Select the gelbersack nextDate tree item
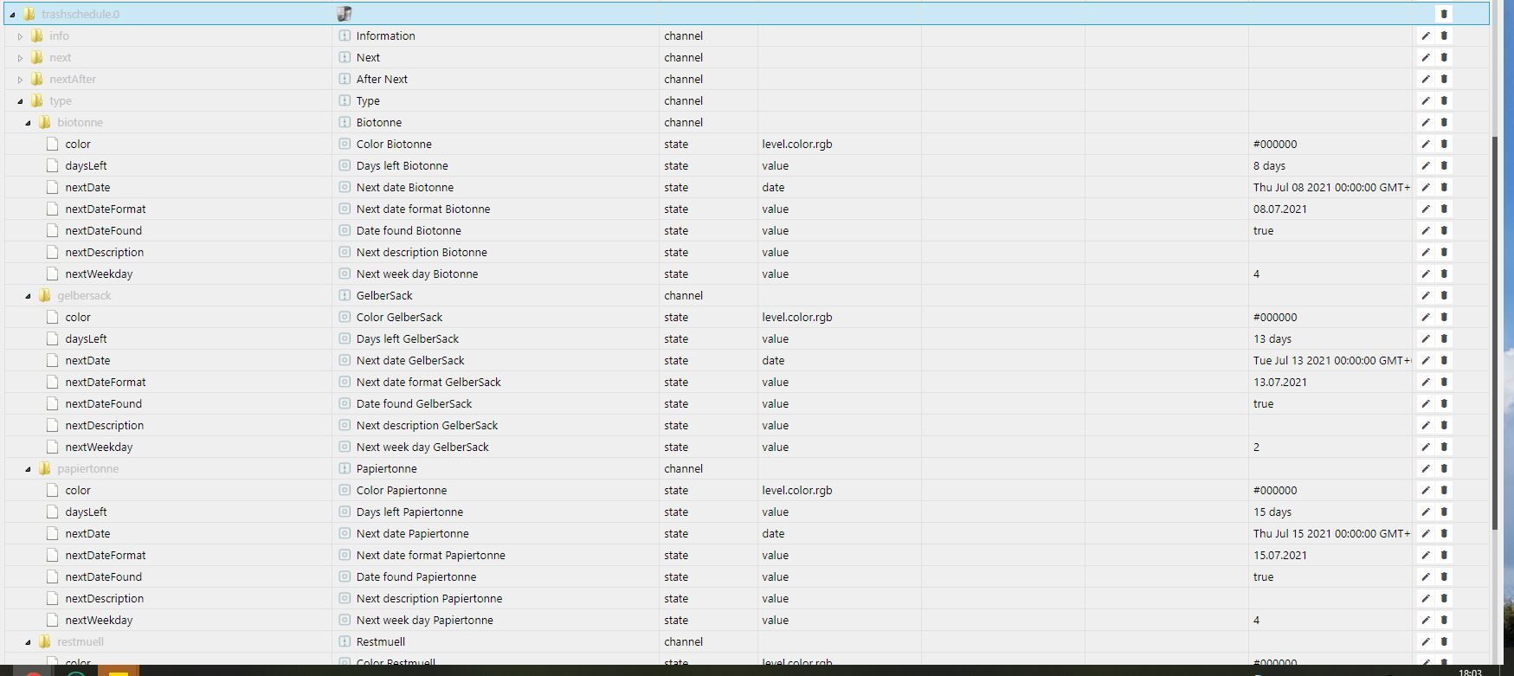Image resolution: width=1514 pixels, height=676 pixels. click(x=87, y=360)
